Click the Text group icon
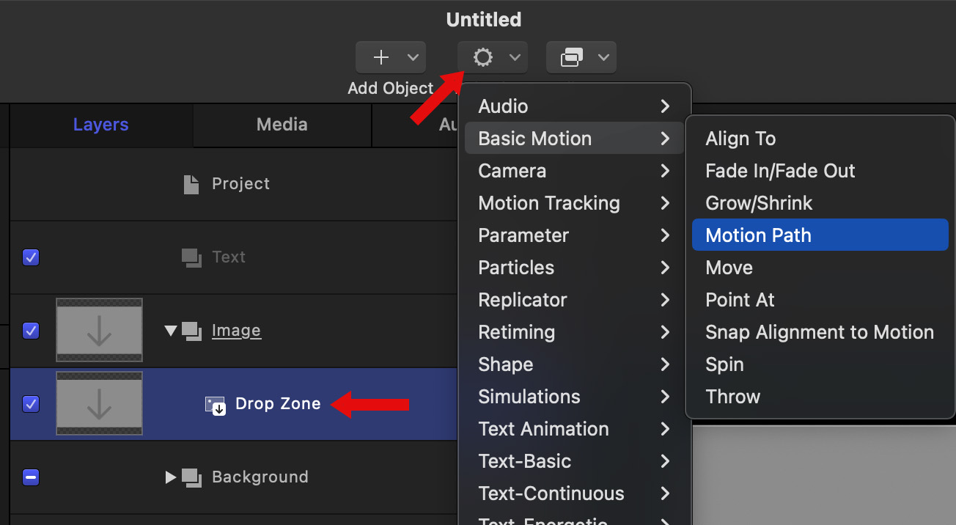This screenshot has height=525, width=956. coord(191,257)
